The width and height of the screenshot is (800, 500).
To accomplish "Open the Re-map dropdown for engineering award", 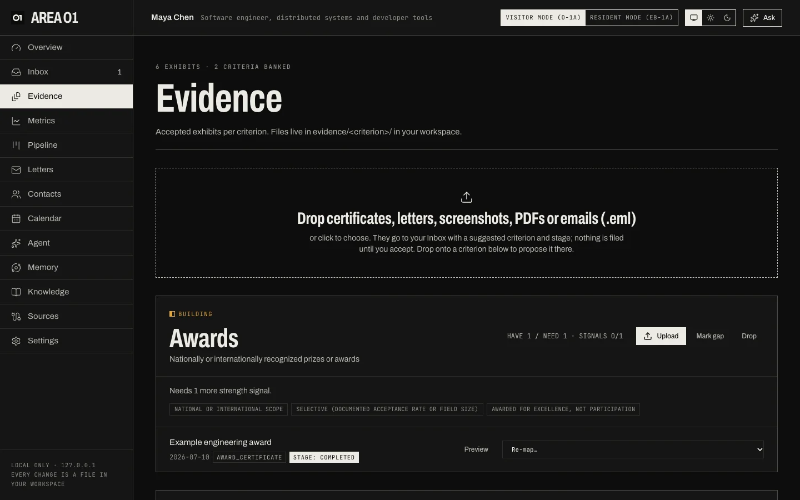I will pos(633,449).
